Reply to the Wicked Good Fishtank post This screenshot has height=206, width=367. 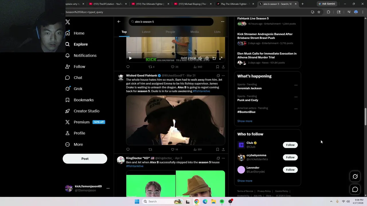click(128, 149)
